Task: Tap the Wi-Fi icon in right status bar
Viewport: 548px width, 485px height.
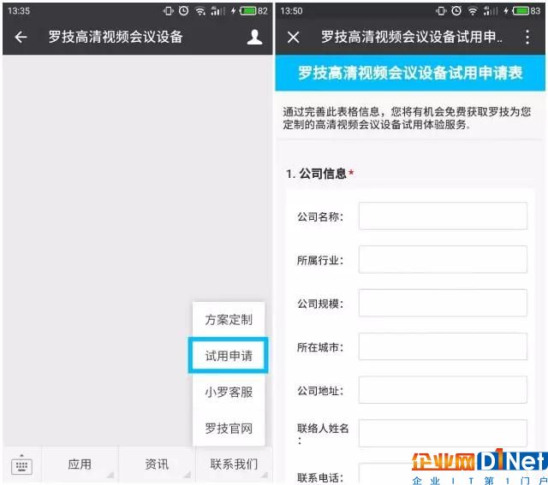Action: click(x=473, y=11)
